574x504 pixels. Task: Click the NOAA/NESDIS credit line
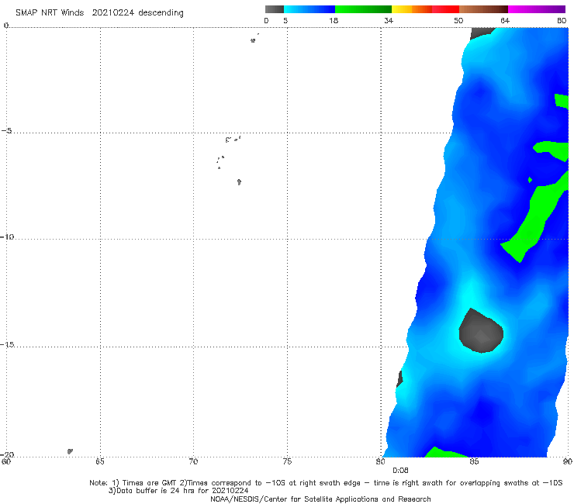320,499
